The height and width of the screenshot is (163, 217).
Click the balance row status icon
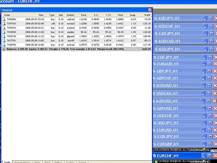(x=3, y=49)
